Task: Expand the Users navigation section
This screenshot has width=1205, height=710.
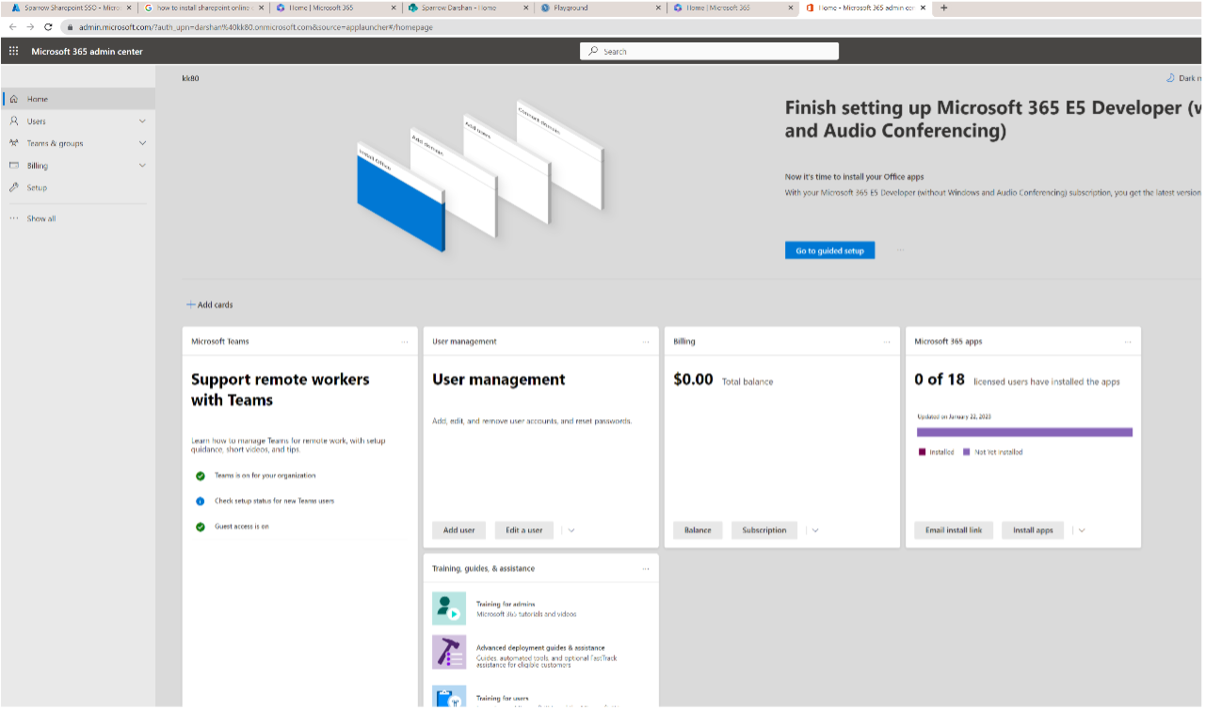Action: pos(142,121)
